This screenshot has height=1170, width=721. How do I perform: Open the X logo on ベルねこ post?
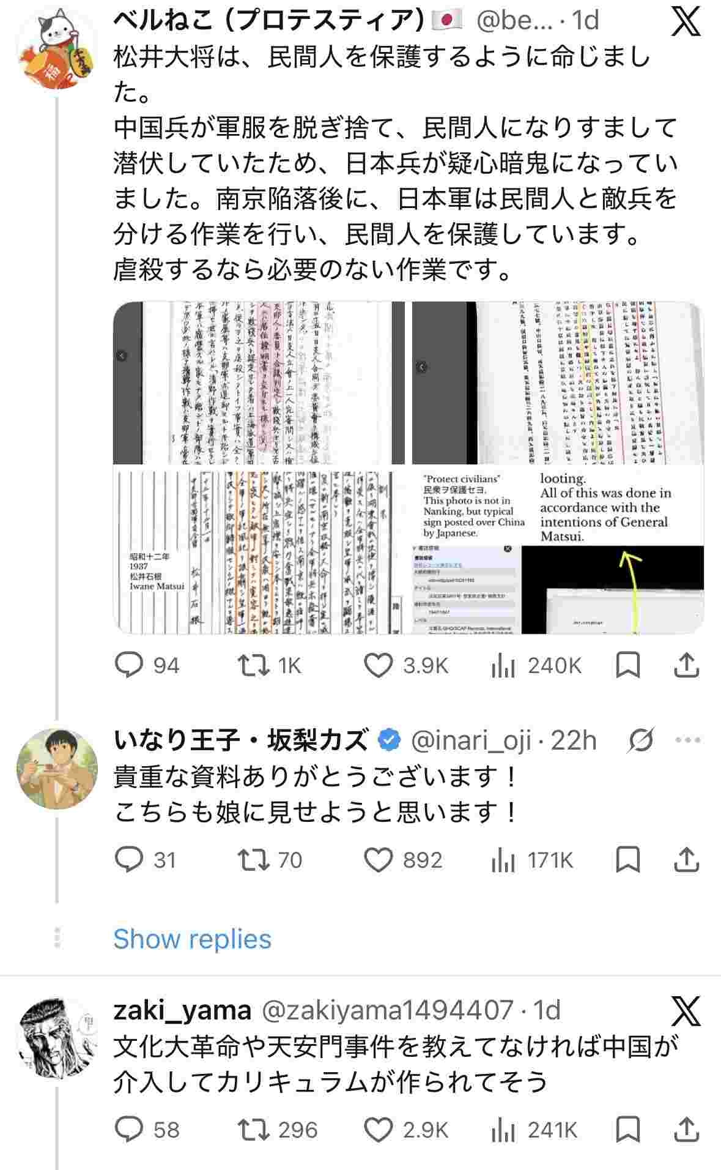coord(686,22)
